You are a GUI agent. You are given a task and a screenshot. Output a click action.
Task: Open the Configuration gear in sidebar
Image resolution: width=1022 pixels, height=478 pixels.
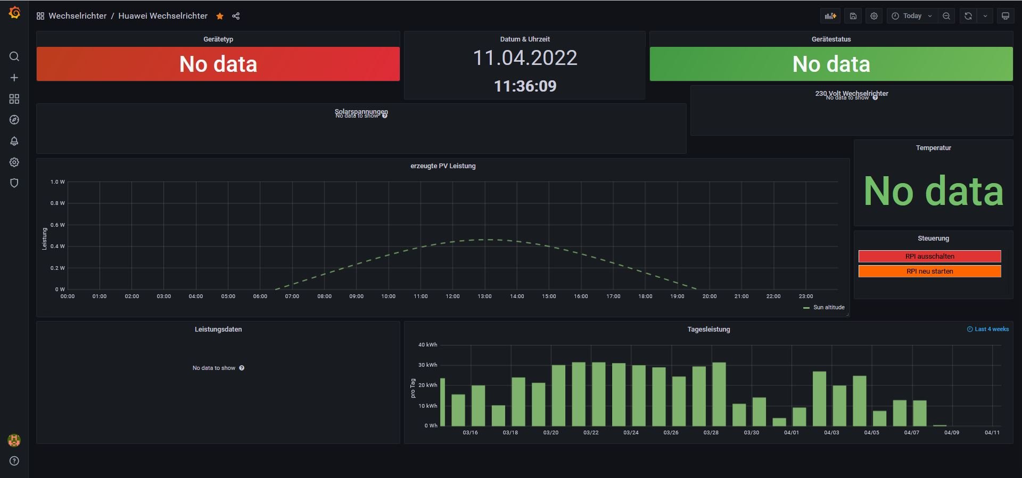pyautogui.click(x=14, y=162)
